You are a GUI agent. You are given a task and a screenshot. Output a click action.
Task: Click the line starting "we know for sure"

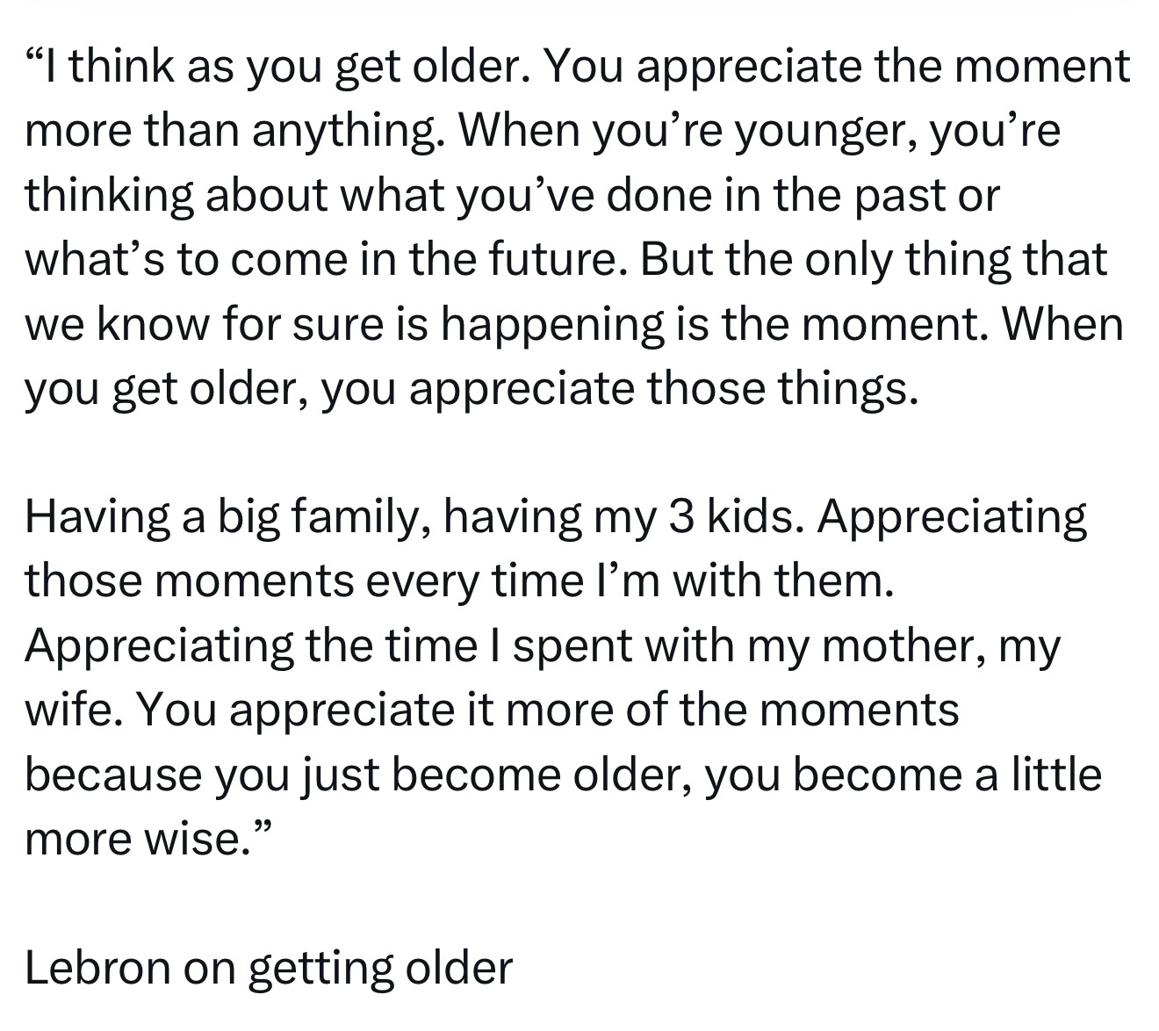pyautogui.click(x=574, y=326)
